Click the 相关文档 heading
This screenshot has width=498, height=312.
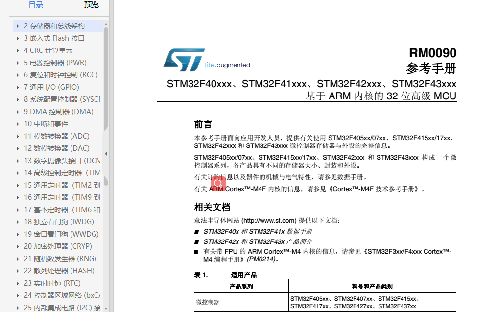[212, 207]
